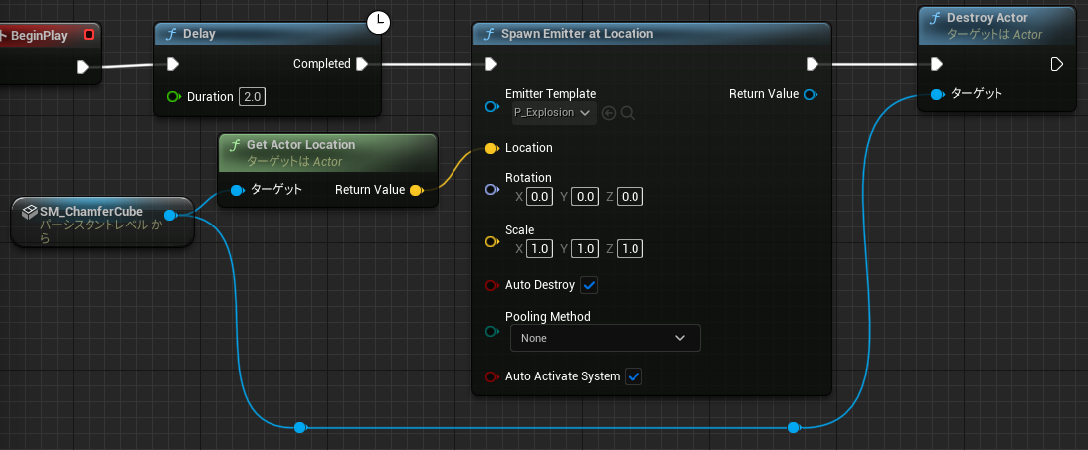Click the Pooling Method pin
1088x450 pixels.
(x=492, y=332)
